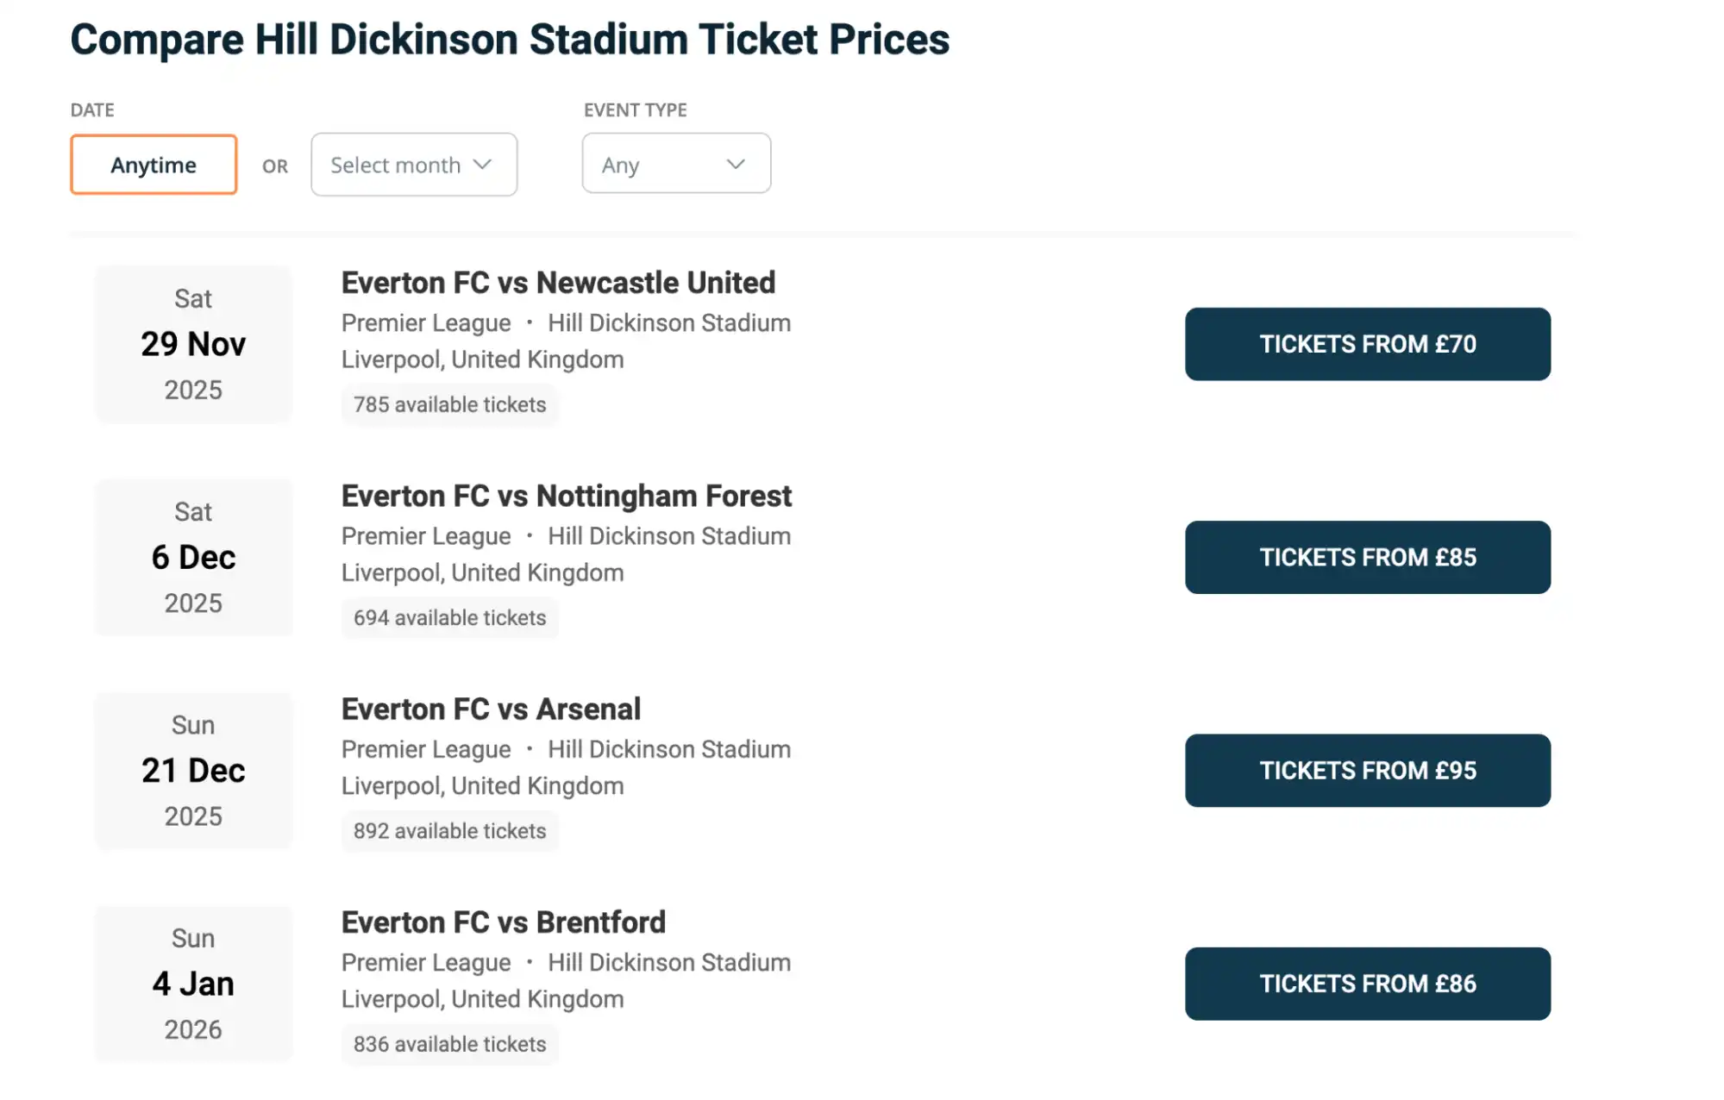The width and height of the screenshot is (1724, 1100).
Task: Select the Sat 6 Dec date tile
Action: pyautogui.click(x=192, y=557)
